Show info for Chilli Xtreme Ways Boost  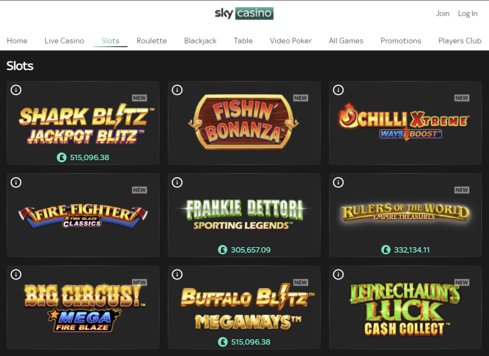(339, 90)
